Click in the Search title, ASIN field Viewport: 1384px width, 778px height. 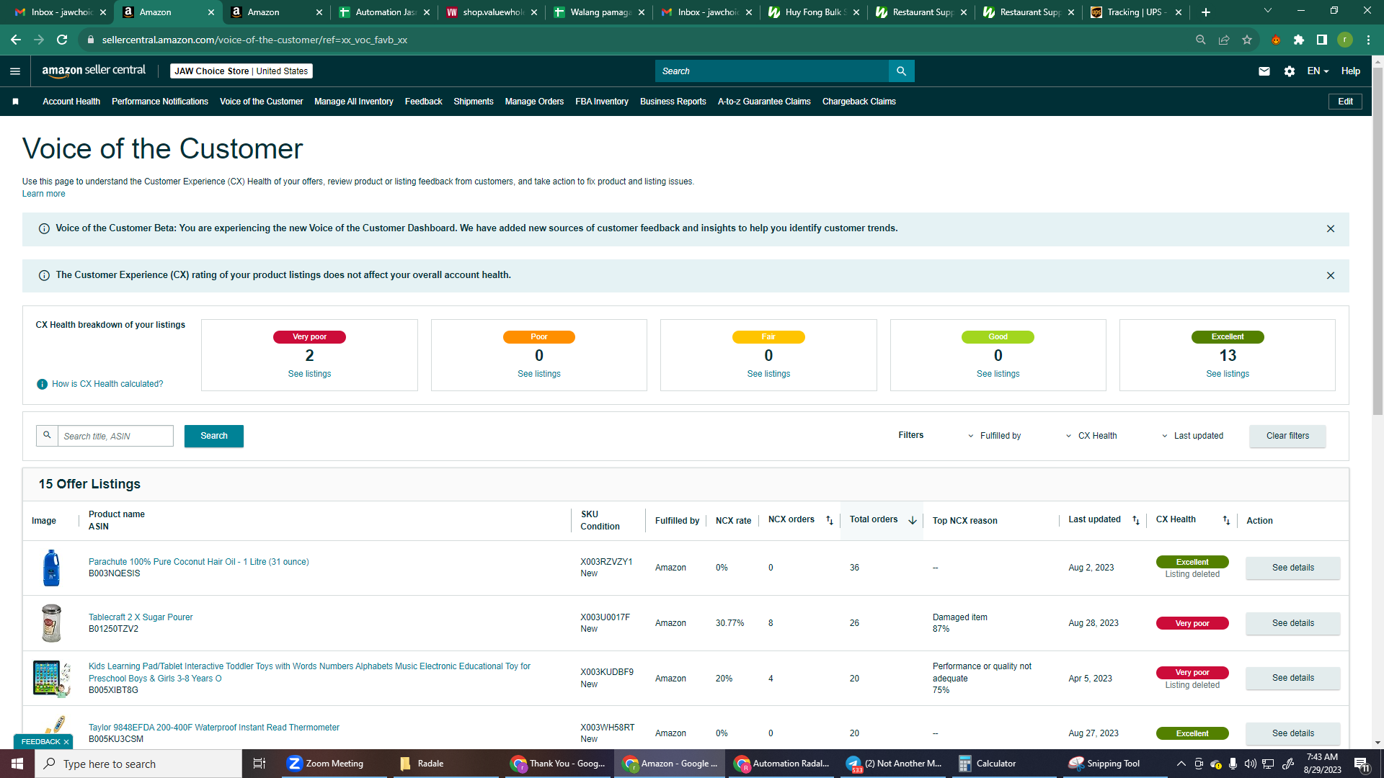coord(115,436)
